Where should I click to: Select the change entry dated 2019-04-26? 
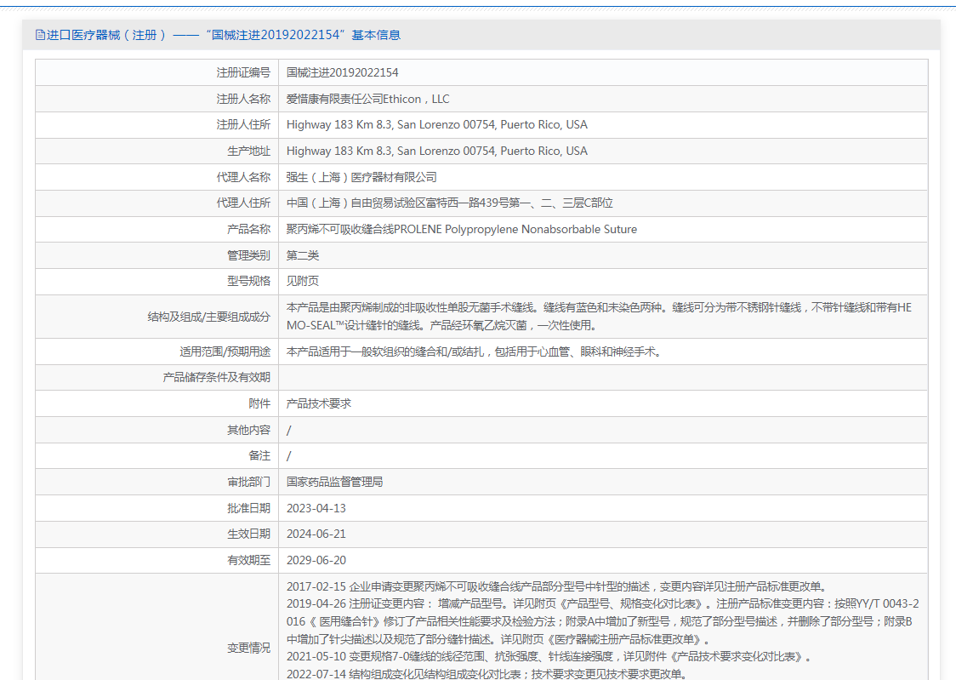[602, 621]
